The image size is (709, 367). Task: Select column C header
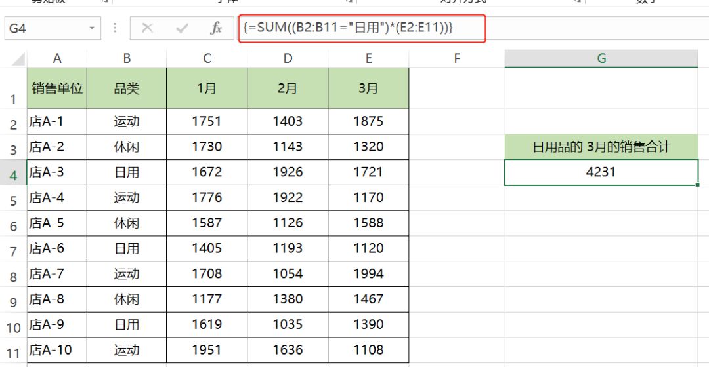207,59
